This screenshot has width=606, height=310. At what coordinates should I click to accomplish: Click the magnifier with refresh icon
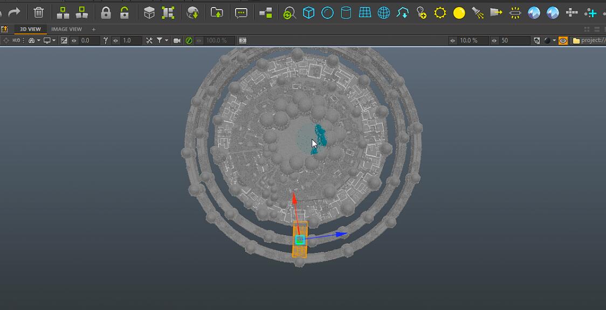290,13
